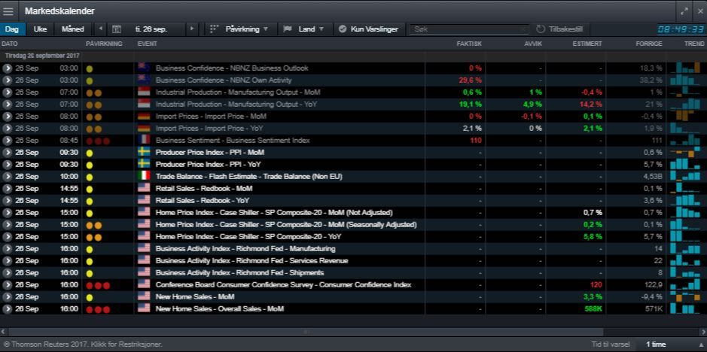Expand NBNZ Own Activity row arrow
Viewport: 707px width, 352px height.
(x=7, y=80)
